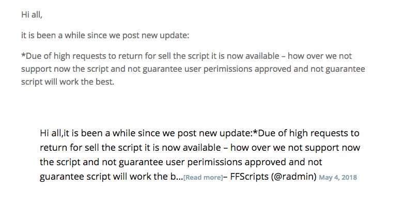Click the excerpt line starting "return for sell"
The image size is (403, 205).
click(200, 148)
